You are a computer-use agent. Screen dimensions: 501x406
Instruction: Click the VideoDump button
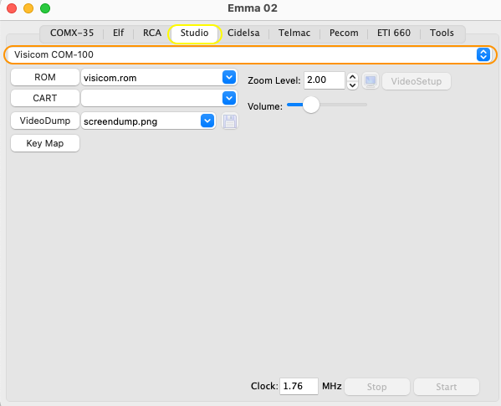pos(45,121)
